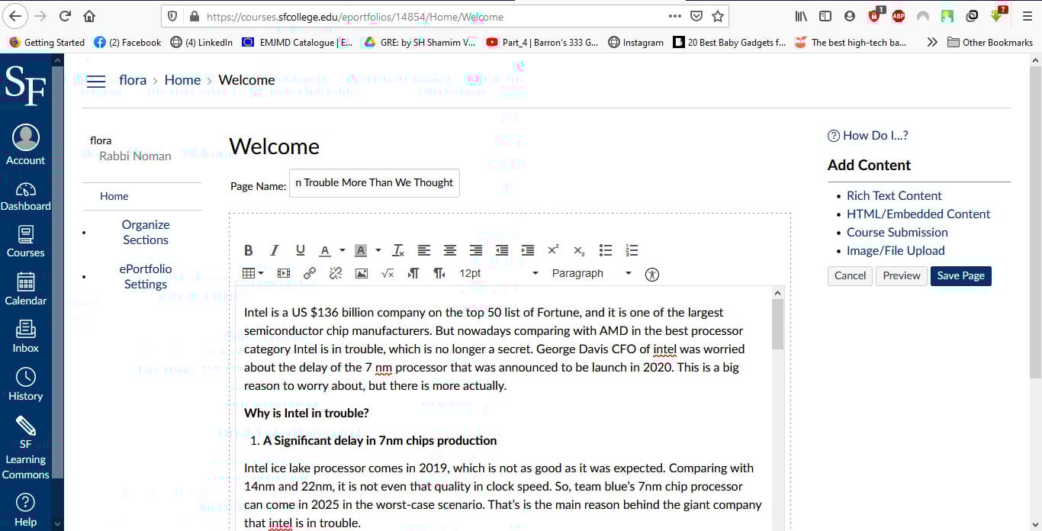Open the 12pt font size dropdown
The height and width of the screenshot is (531, 1042).
point(498,273)
